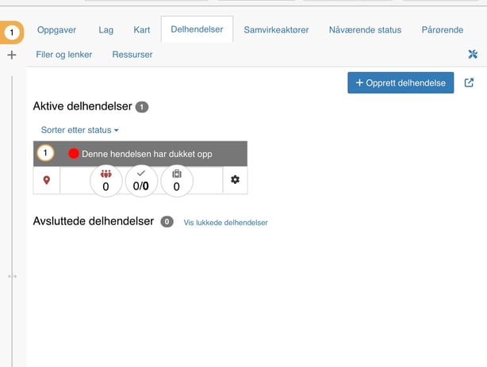The height and width of the screenshot is (367, 487).
Task: Click the Opprett delhendelse button
Action: 401,82
